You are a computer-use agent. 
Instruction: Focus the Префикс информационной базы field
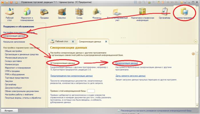pos(91,91)
